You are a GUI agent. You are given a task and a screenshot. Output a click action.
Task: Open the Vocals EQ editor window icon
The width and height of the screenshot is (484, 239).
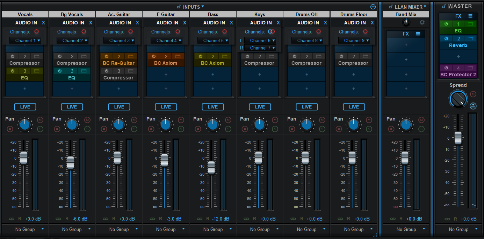[x=36, y=71]
